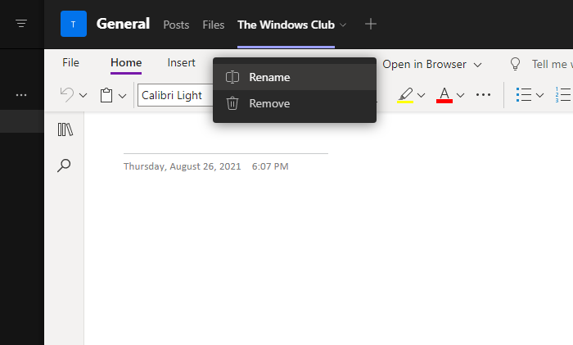
Task: Apply the red font color
Action: (444, 95)
